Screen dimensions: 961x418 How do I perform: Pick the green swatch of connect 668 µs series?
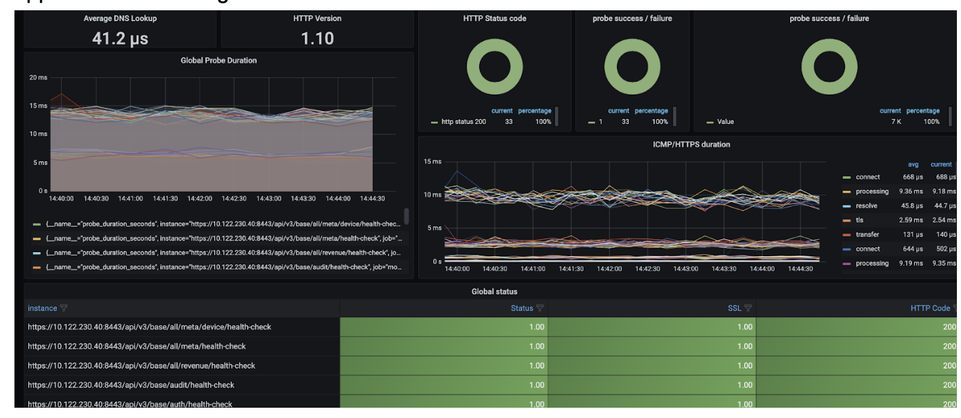tap(847, 177)
